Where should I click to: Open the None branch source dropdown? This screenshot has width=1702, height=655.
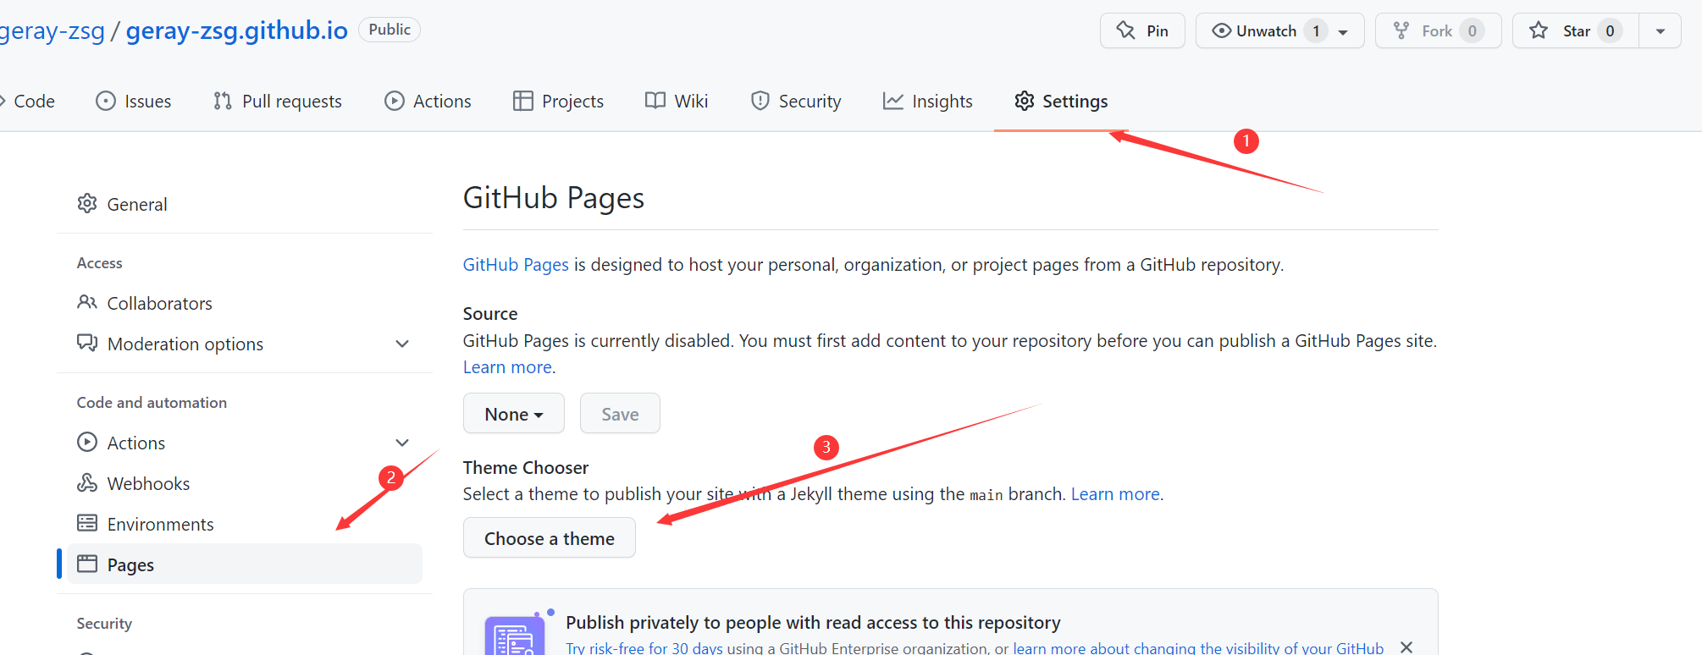pyautogui.click(x=514, y=414)
